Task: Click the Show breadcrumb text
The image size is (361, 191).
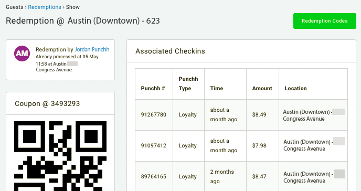Action: click(x=73, y=7)
